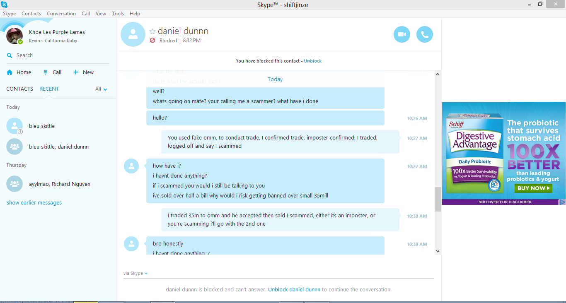This screenshot has width=566, height=303.
Task: Click the Skype logo in the title bar
Action: click(x=4, y=5)
